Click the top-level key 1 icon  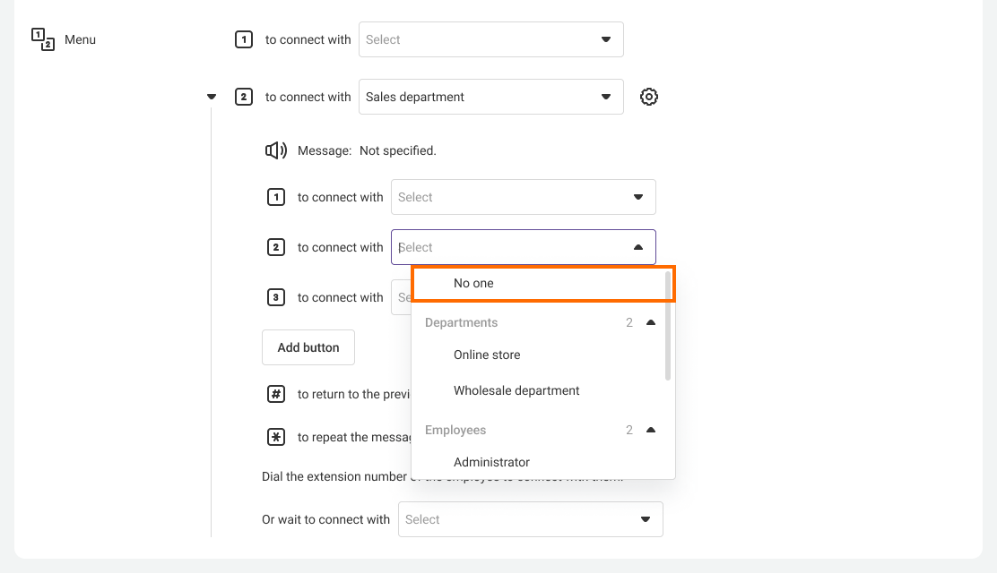[x=244, y=39]
